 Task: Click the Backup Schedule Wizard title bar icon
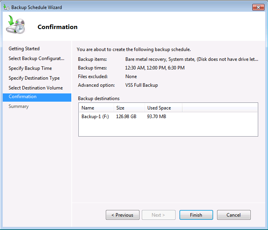point(6,7)
